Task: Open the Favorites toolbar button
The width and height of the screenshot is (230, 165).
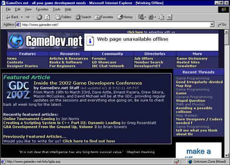Action: pyautogui.click(x=104, y=17)
